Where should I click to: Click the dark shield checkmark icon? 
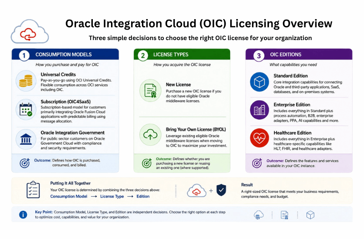(x=221, y=190)
